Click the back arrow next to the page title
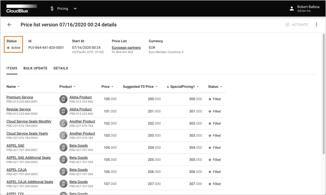Image resolution: width=326 pixels, height=195 pixels. click(x=10, y=24)
